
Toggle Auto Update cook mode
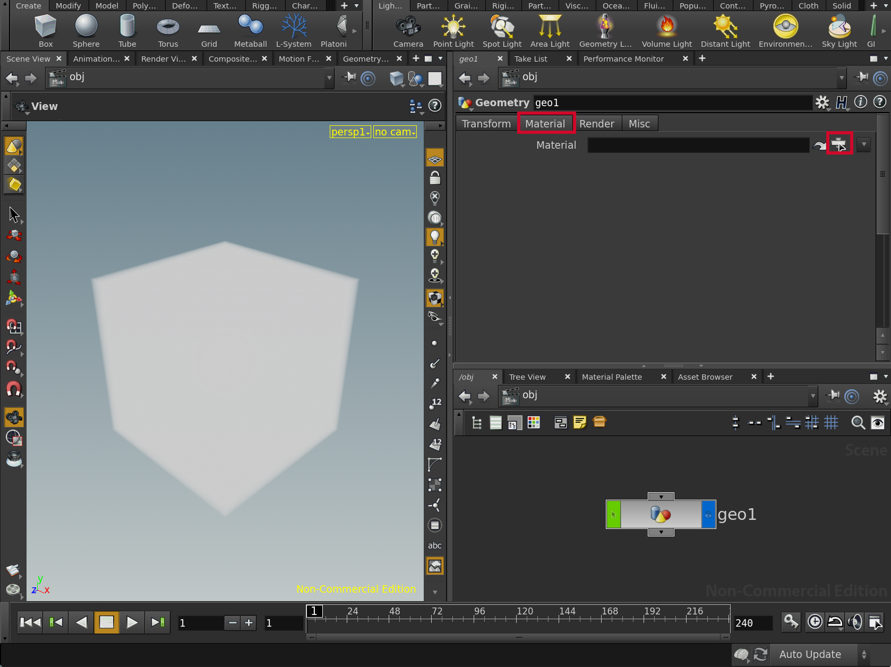810,655
